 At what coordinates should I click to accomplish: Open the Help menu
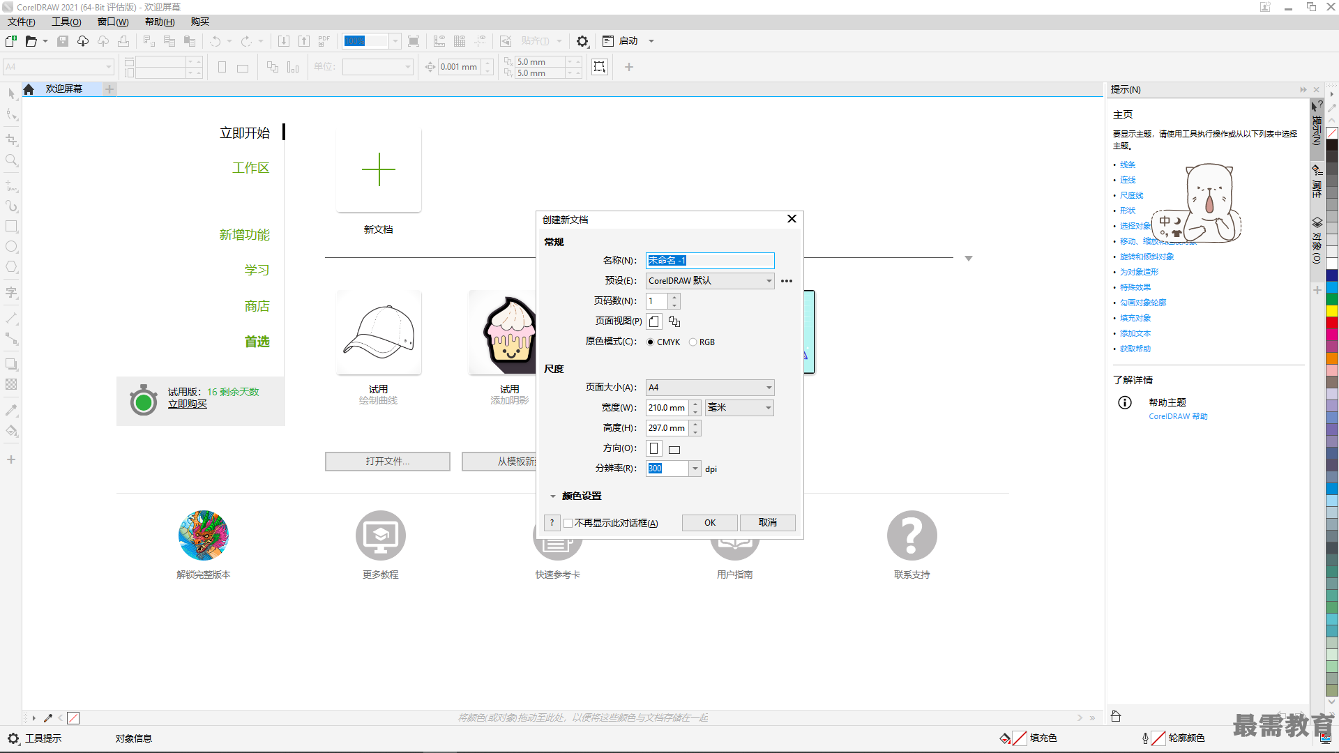tap(160, 22)
